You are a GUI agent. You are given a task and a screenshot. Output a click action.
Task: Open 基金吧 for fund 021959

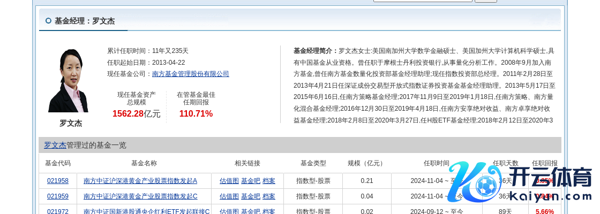click(250, 196)
